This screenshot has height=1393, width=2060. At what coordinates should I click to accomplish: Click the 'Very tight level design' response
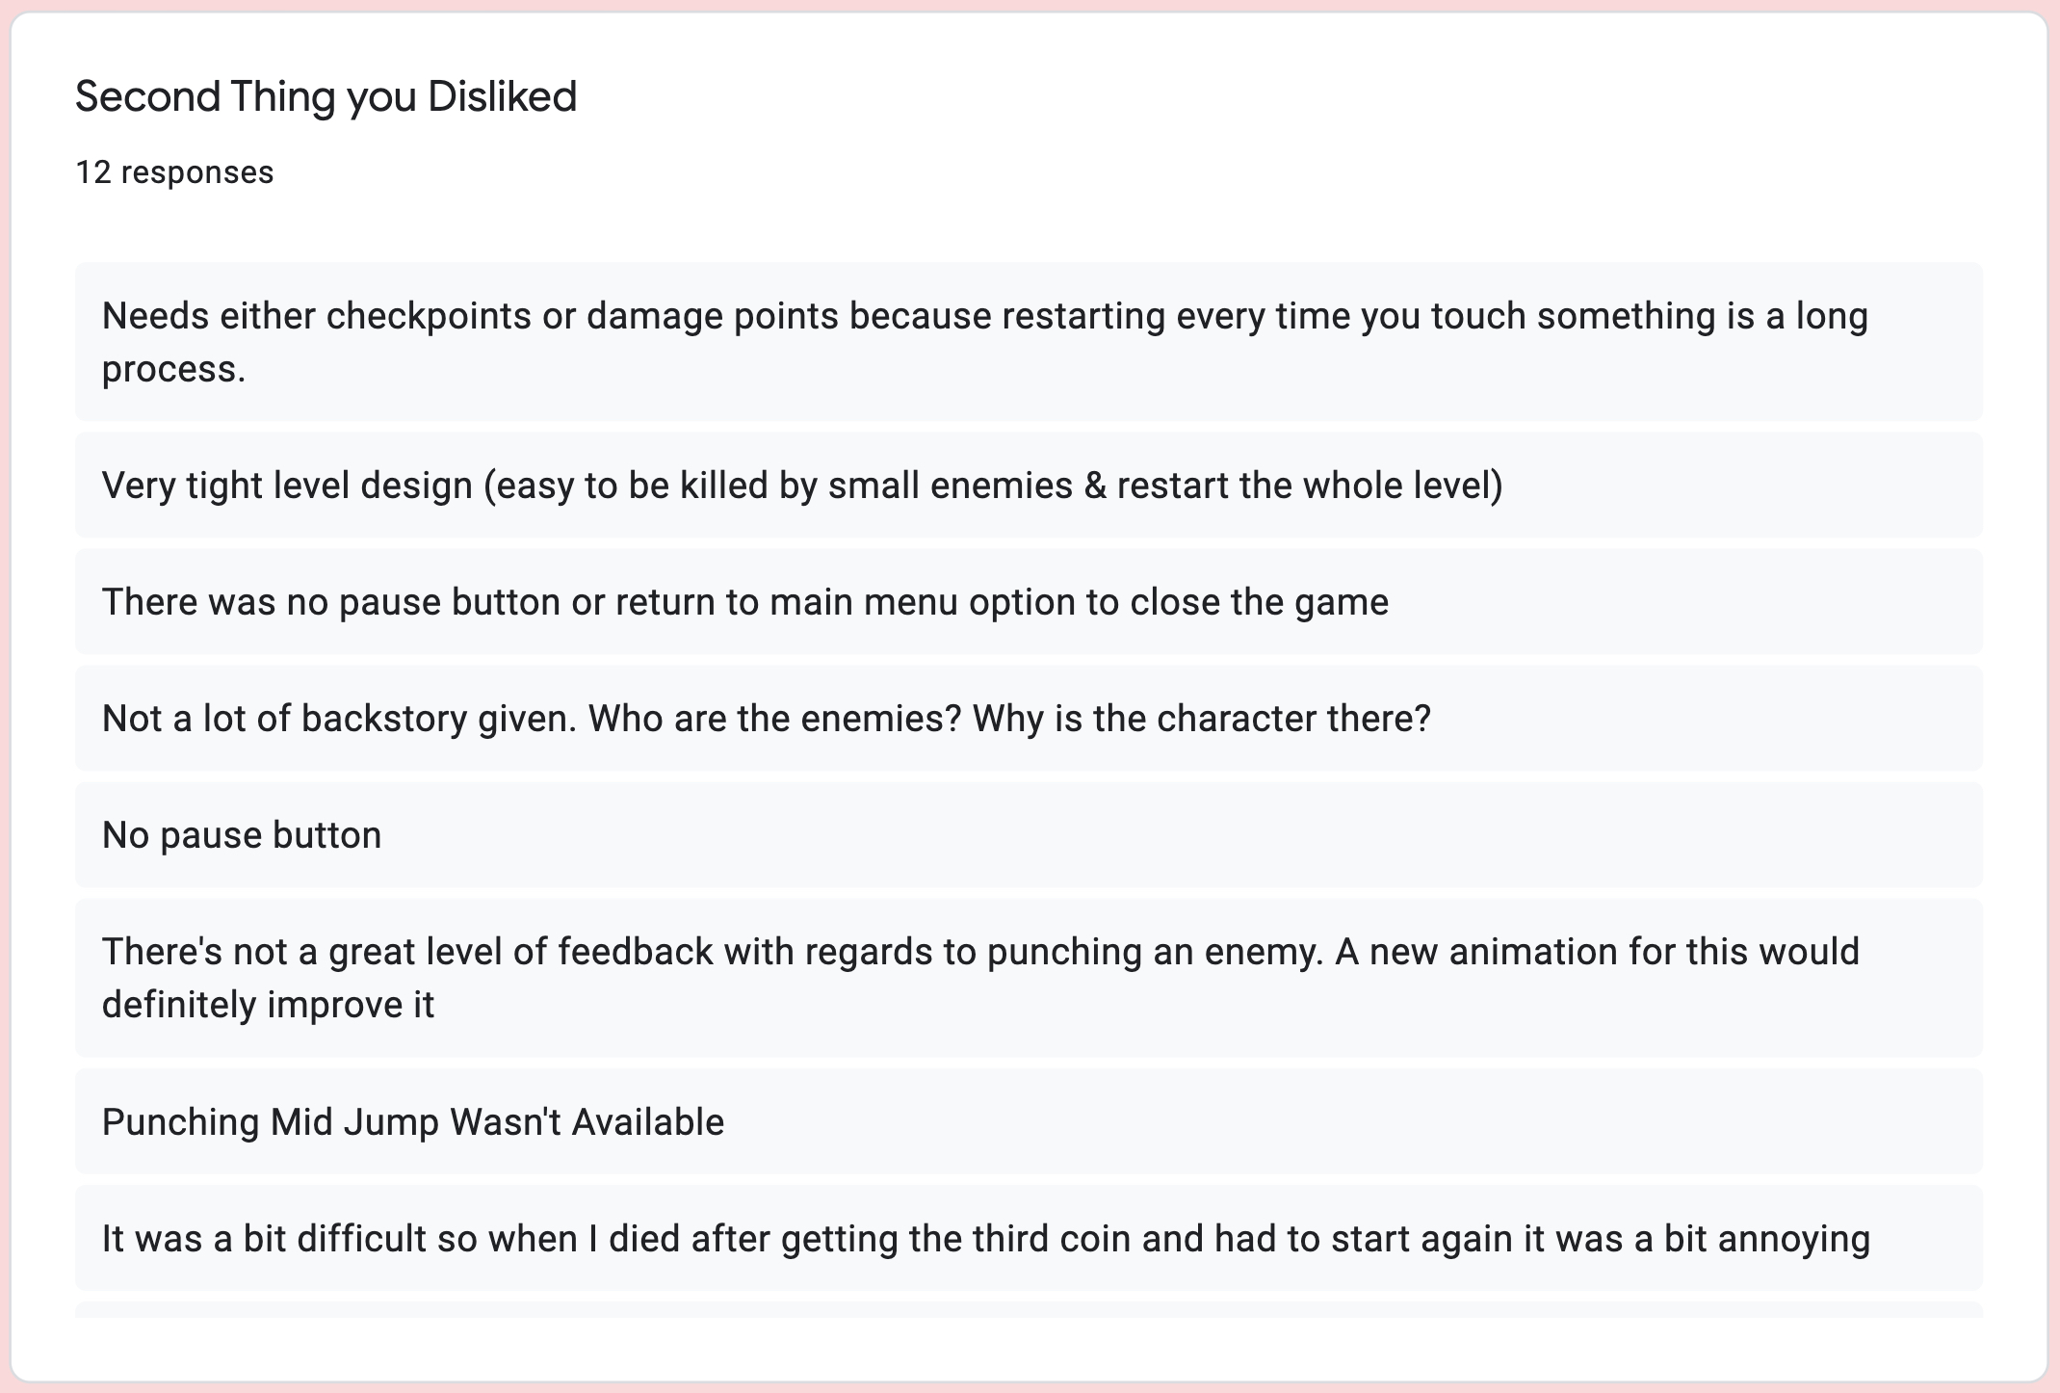(x=1029, y=485)
